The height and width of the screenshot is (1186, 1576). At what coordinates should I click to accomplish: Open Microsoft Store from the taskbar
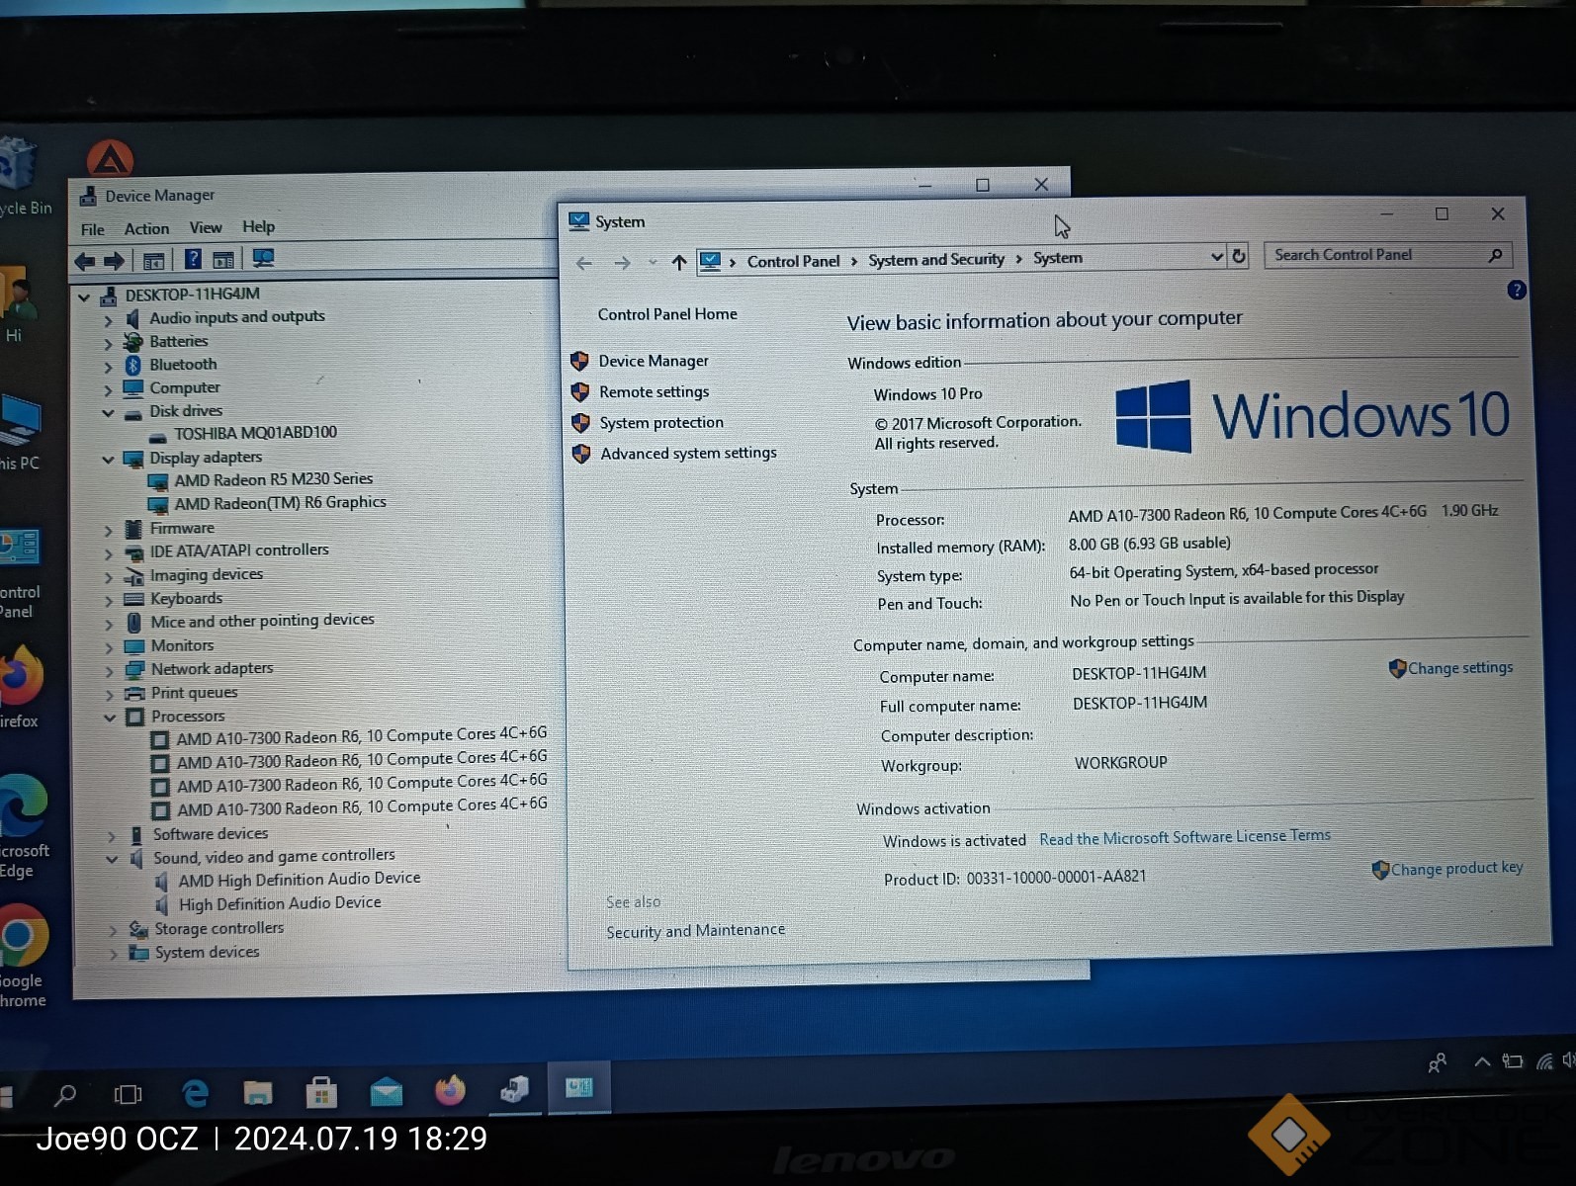click(x=321, y=1092)
